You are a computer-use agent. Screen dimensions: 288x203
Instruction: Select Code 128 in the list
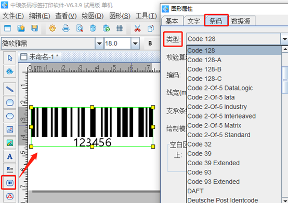point(234,51)
